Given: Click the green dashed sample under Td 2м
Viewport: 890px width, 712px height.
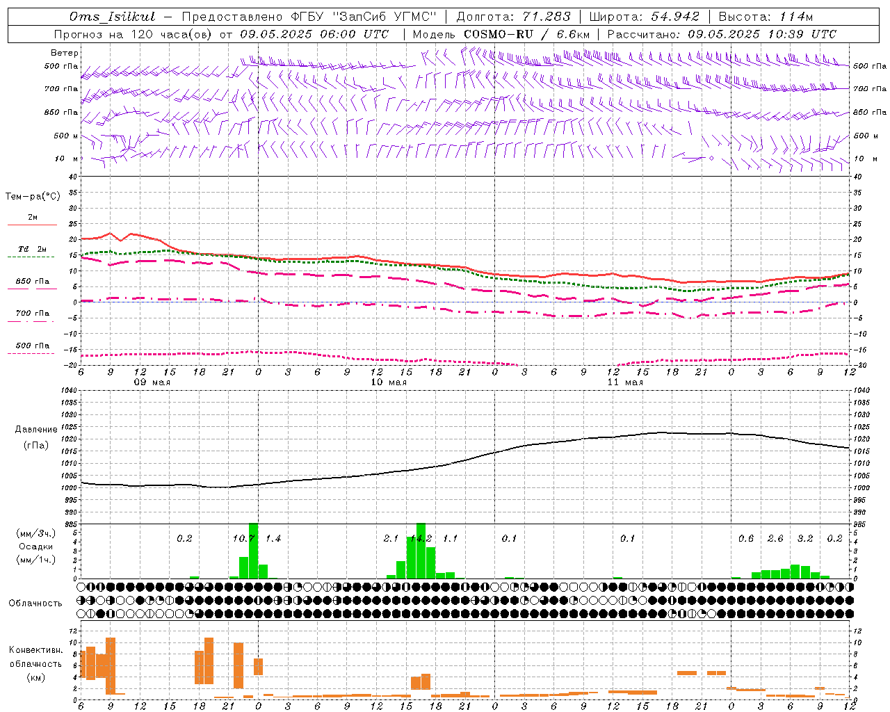Looking at the screenshot, I should pos(31,257).
